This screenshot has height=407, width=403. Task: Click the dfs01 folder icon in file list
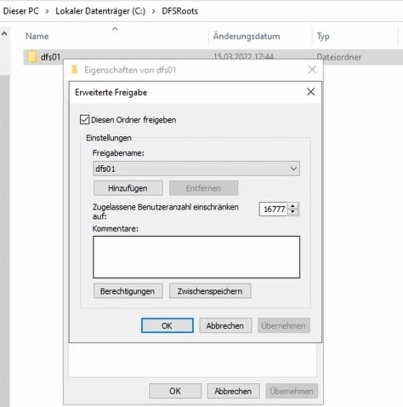(x=32, y=56)
